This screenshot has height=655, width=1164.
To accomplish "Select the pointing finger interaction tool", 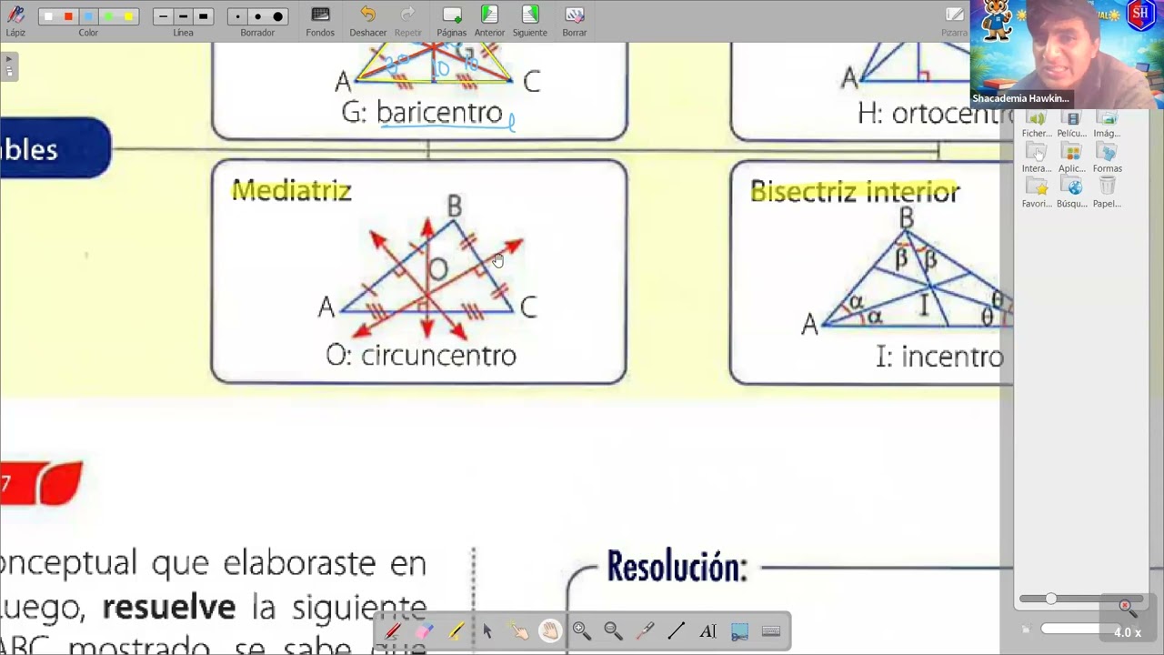I will [518, 631].
